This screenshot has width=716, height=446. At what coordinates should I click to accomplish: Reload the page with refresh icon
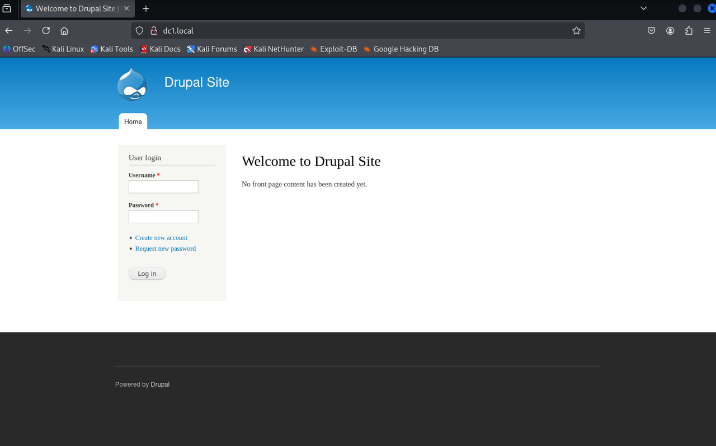coord(46,31)
